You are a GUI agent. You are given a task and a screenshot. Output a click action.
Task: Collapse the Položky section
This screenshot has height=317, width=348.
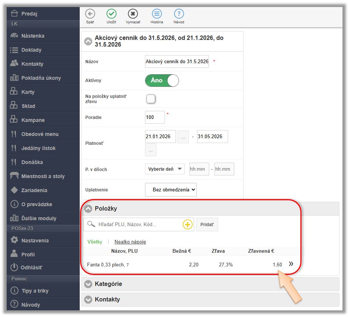point(88,209)
